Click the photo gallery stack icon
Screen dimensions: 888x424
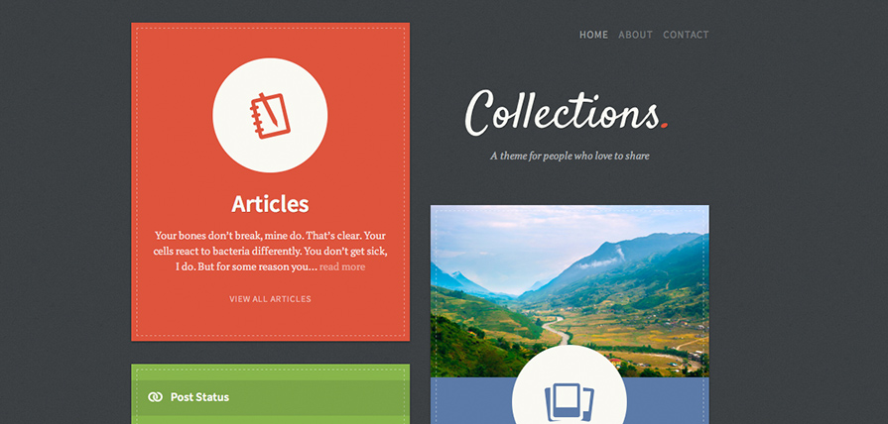pyautogui.click(x=570, y=402)
